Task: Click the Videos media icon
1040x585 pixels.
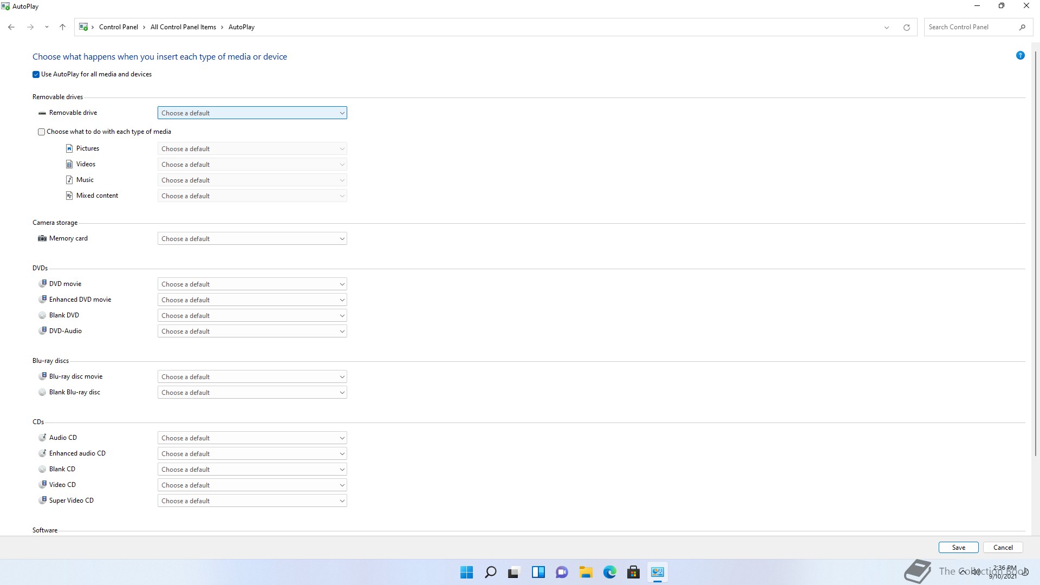Action: click(69, 164)
